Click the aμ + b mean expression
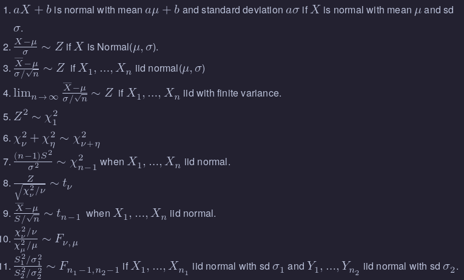The width and height of the screenshot is (464, 280). (158, 10)
